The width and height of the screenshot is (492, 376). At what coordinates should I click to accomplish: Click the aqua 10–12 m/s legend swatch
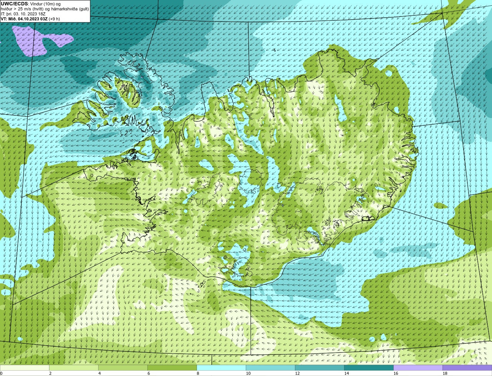pos(271,368)
